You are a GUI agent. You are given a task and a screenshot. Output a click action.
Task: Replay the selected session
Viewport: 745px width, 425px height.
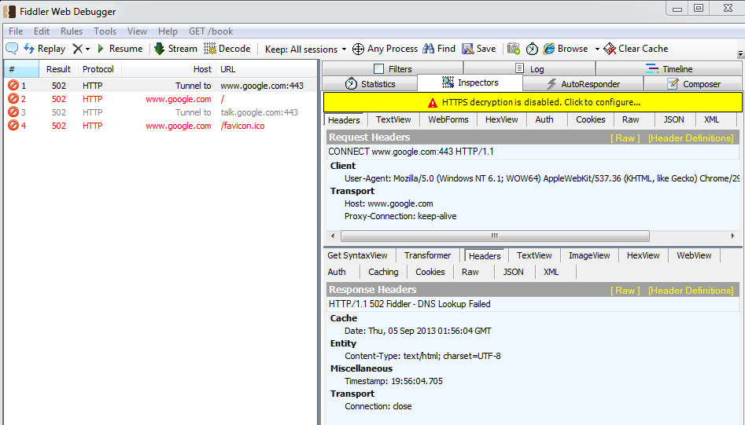tap(45, 49)
